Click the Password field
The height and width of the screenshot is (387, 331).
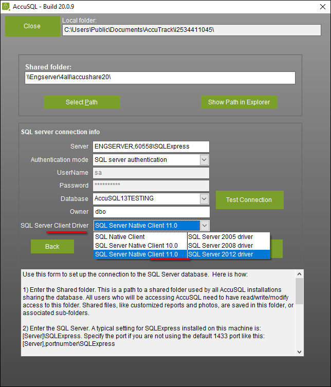coord(151,186)
